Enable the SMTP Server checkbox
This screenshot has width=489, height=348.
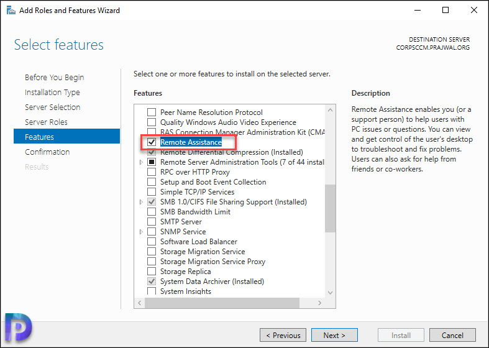(x=152, y=222)
